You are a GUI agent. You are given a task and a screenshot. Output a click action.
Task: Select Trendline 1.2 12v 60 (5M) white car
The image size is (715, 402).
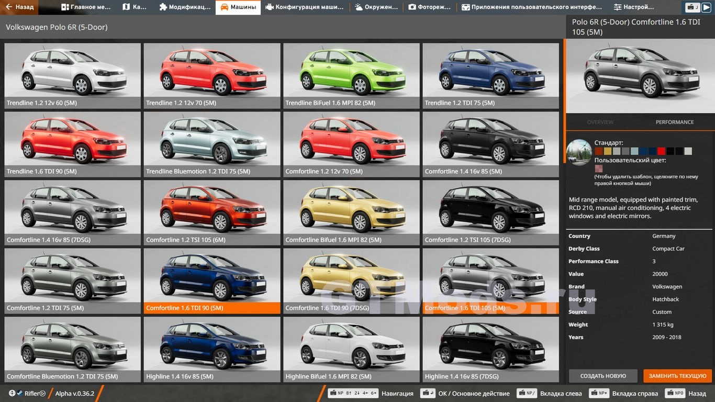73,75
